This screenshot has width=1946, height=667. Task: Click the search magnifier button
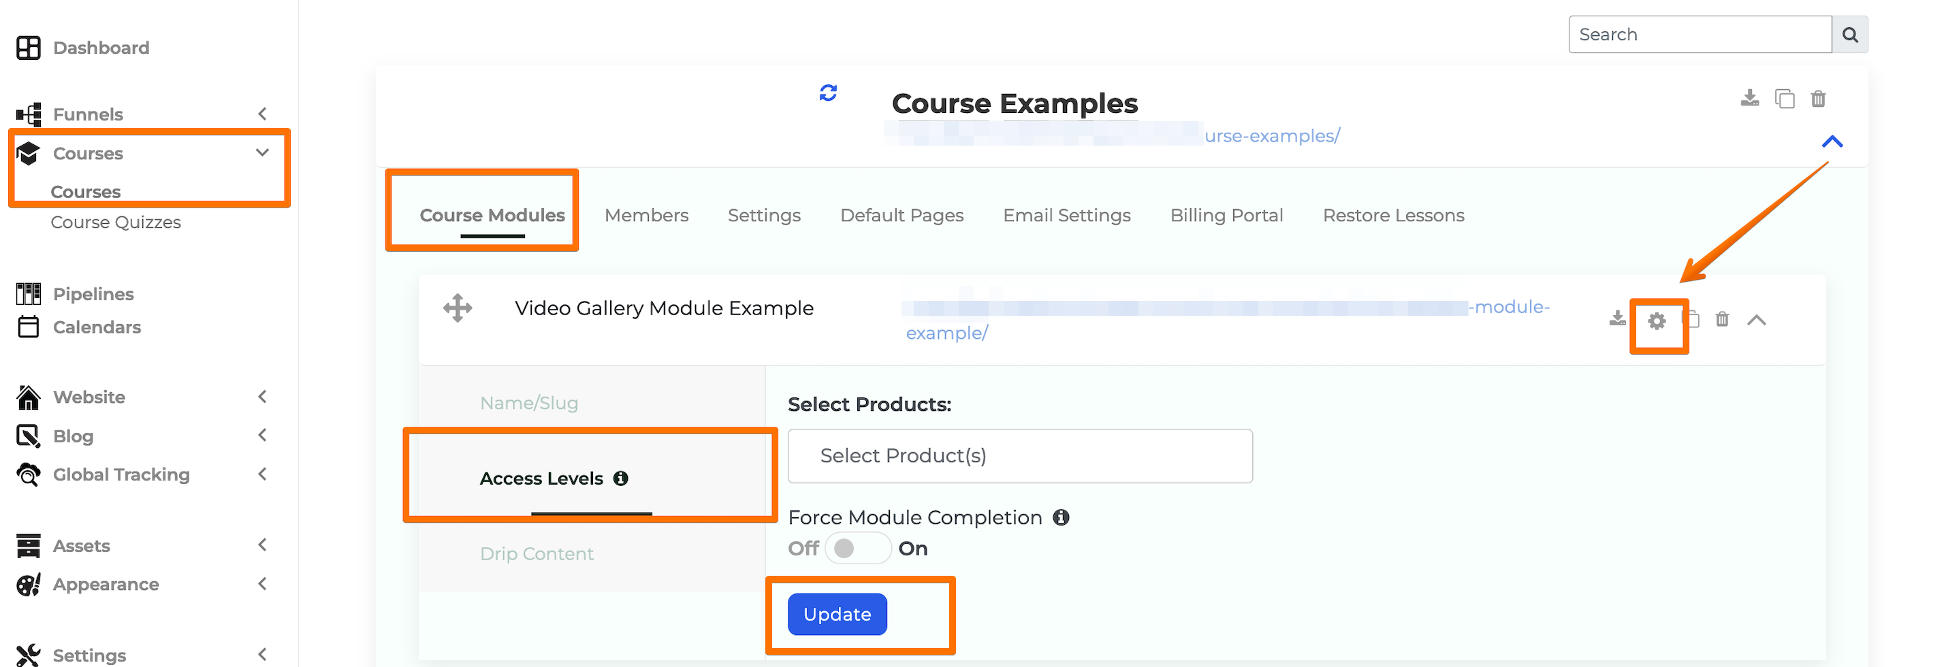(1849, 35)
